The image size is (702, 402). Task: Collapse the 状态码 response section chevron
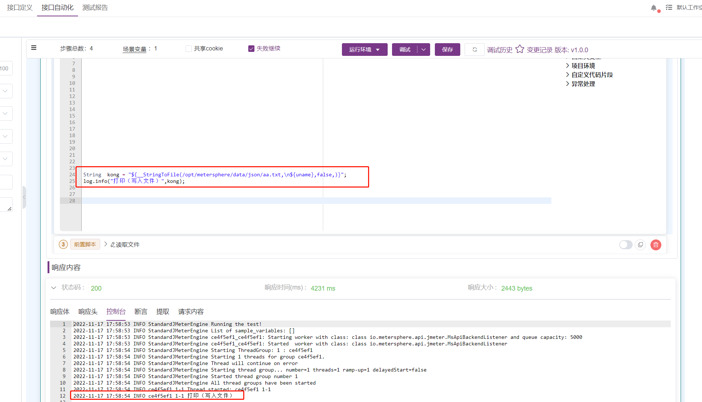54,288
